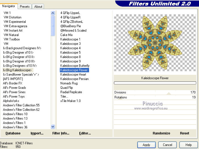Open the filter Editor...
The image size is (199, 149).
click(x=85, y=133)
